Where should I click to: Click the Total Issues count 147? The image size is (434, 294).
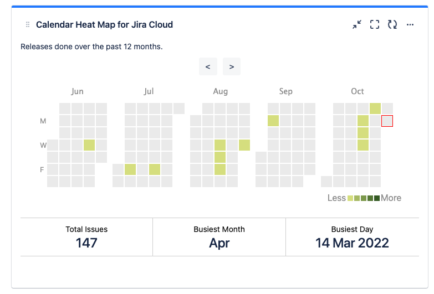click(86, 243)
